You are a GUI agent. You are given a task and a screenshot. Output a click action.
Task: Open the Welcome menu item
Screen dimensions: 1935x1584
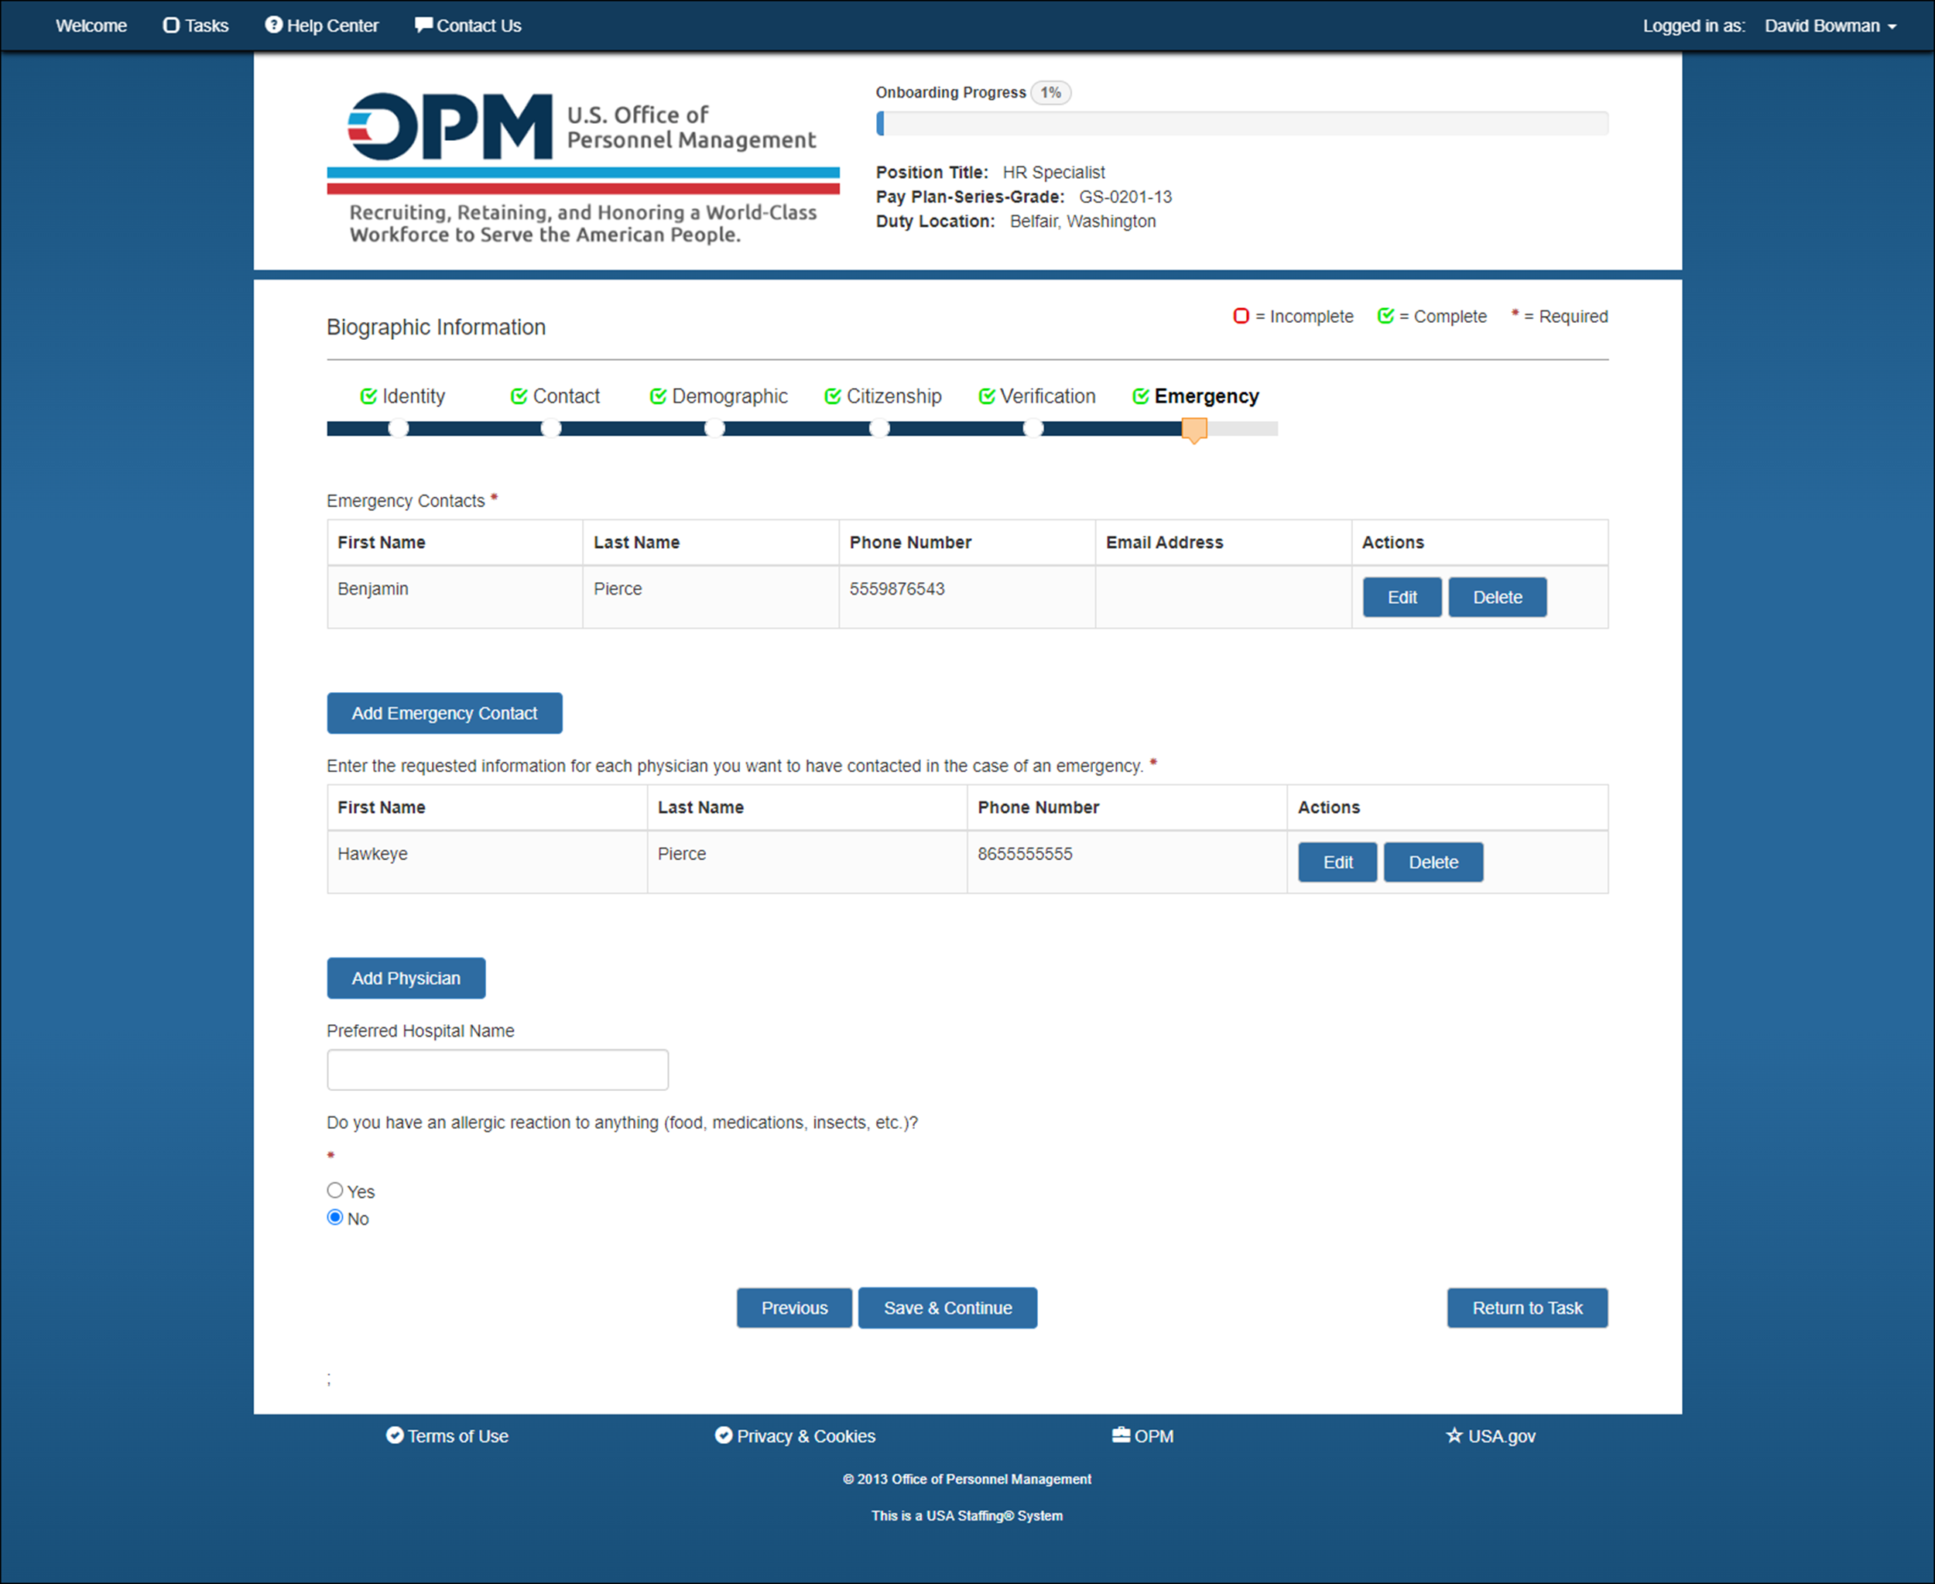91,26
